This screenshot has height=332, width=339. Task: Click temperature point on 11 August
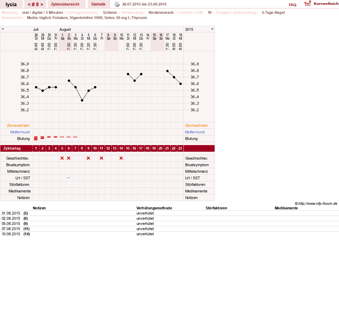click(128, 74)
